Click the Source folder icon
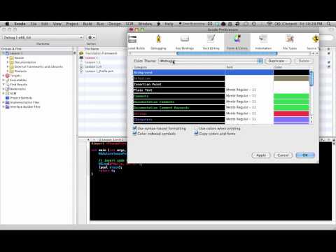The width and height of the screenshot is (336, 252). [12, 57]
